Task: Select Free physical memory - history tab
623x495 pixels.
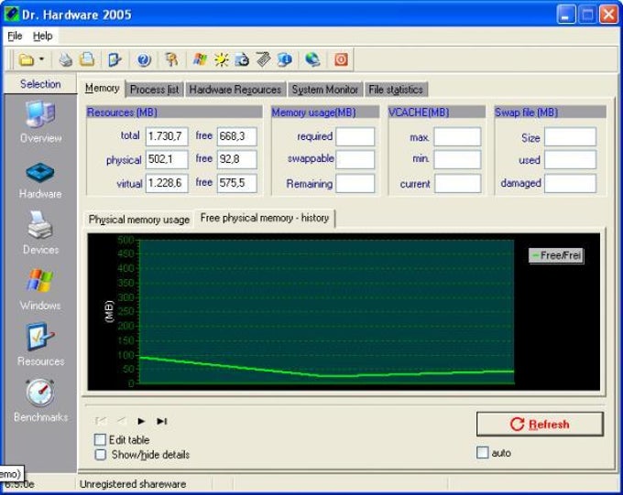Action: point(265,218)
